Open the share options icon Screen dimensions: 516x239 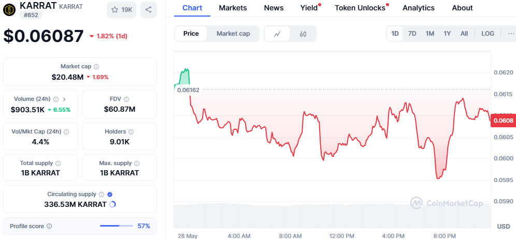(x=148, y=10)
